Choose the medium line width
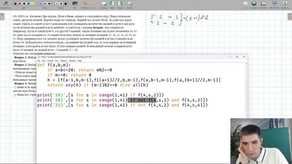The width and height of the screenshot is (292, 164). click(45, 4)
